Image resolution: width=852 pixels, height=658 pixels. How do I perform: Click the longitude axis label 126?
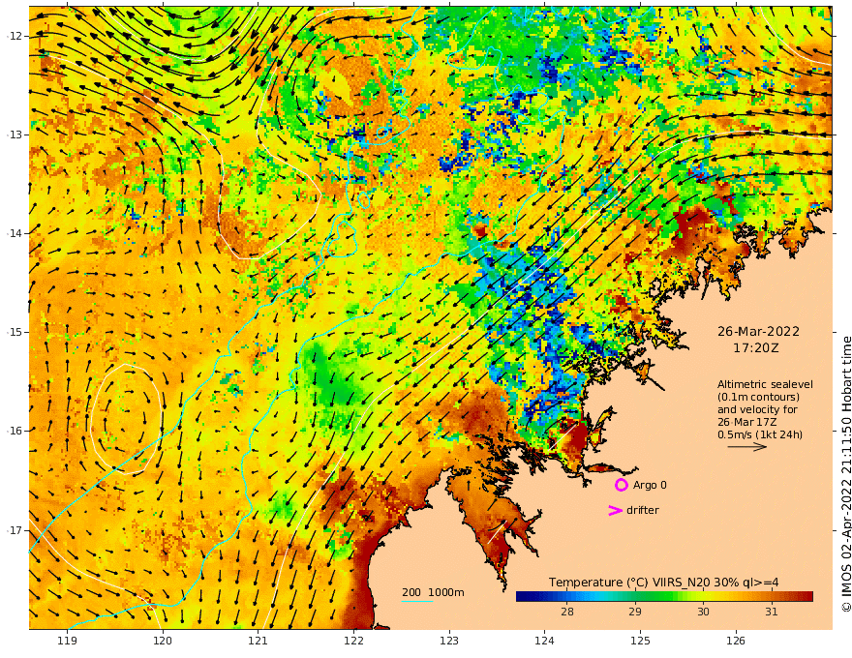(736, 642)
